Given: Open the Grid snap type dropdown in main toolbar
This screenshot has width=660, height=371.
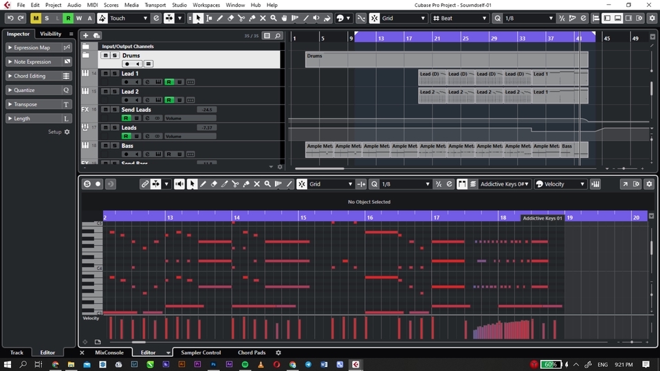Looking at the screenshot, I should point(404,18).
